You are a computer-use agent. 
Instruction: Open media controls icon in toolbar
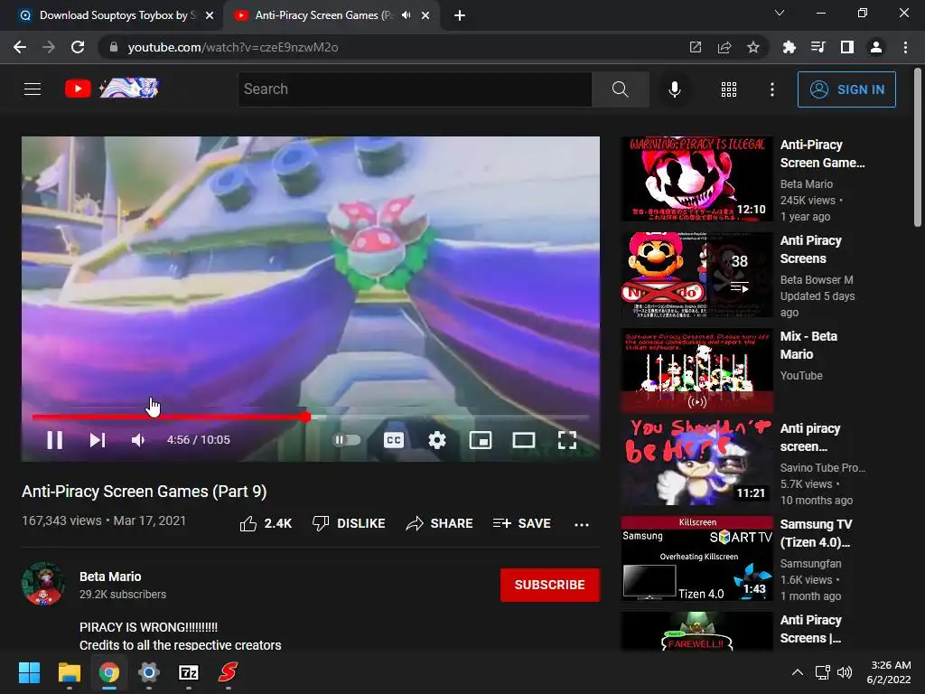[x=818, y=47]
